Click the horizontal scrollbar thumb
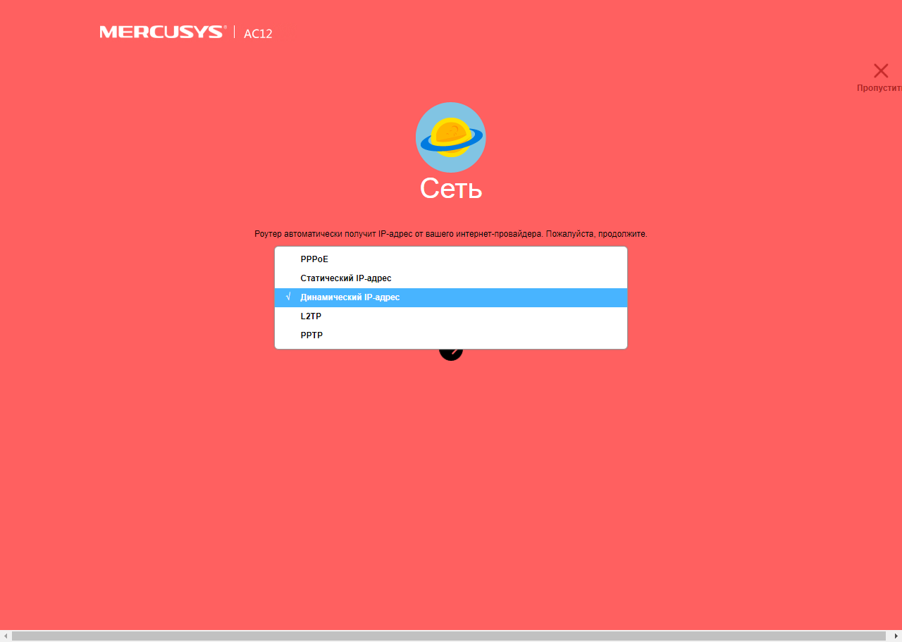This screenshot has height=642, width=902. (x=448, y=636)
